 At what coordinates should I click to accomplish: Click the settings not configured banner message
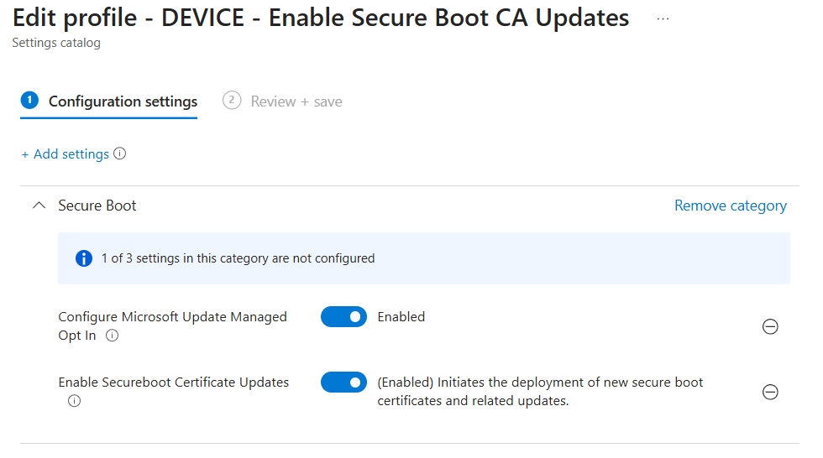[x=238, y=258]
